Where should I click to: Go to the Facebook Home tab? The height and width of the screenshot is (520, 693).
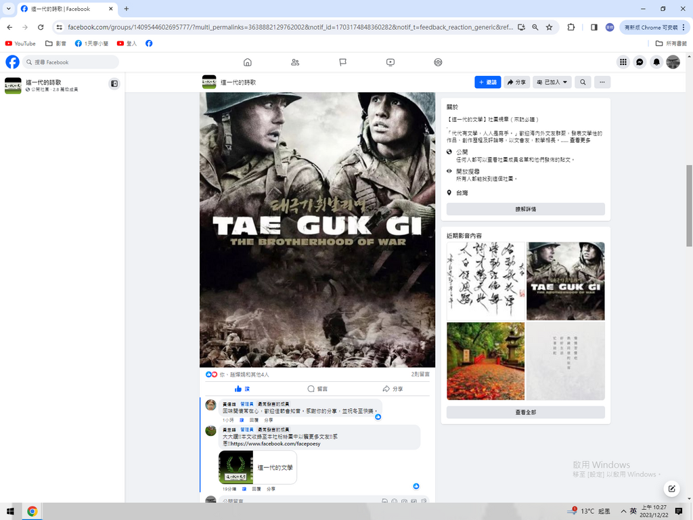click(247, 62)
